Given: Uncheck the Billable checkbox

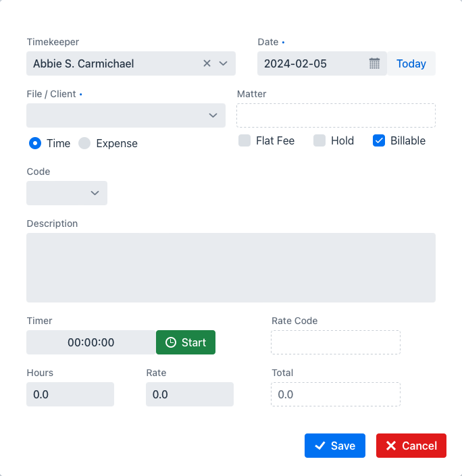Looking at the screenshot, I should (x=379, y=140).
